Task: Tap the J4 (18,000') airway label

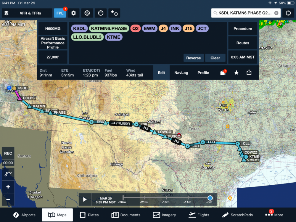Action: coord(120,123)
